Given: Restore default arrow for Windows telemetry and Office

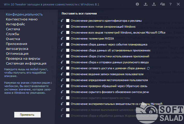Looking at the screenshot, I should pos(62,33).
